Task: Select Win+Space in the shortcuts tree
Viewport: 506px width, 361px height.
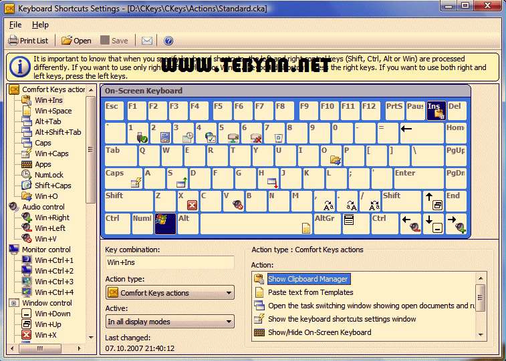Action: coord(53,111)
